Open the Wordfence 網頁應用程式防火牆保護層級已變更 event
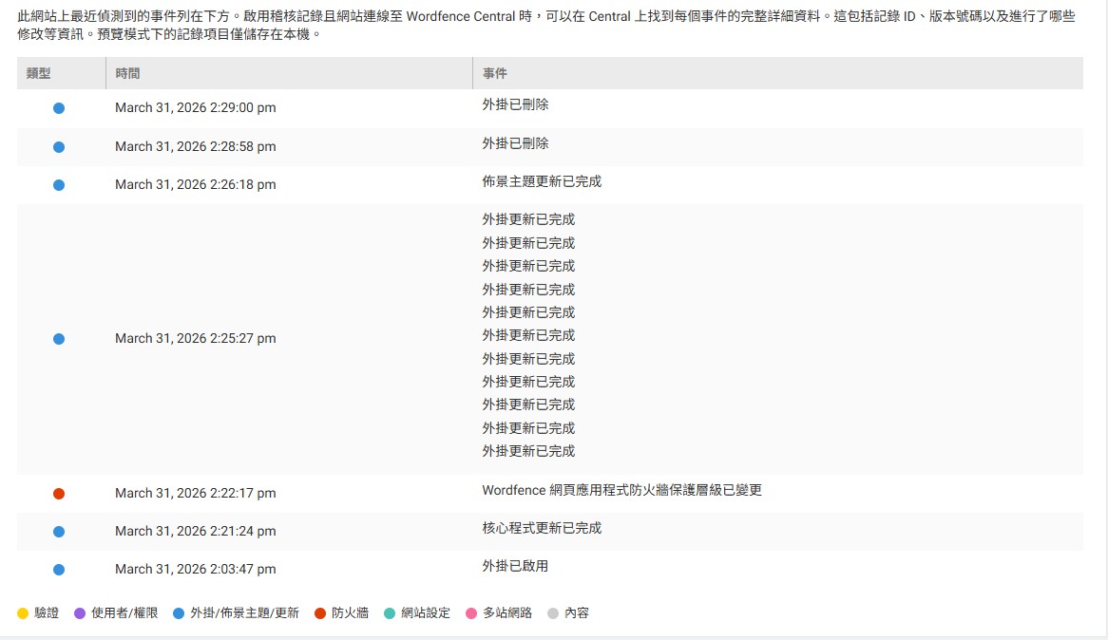The image size is (1108, 640). pos(621,490)
